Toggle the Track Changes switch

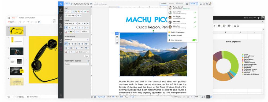[x=184, y=97]
